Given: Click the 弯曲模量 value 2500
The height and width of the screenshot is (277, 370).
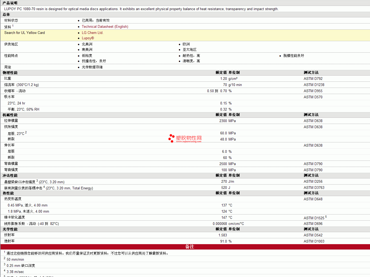Looking at the screenshot, I should point(223,164).
